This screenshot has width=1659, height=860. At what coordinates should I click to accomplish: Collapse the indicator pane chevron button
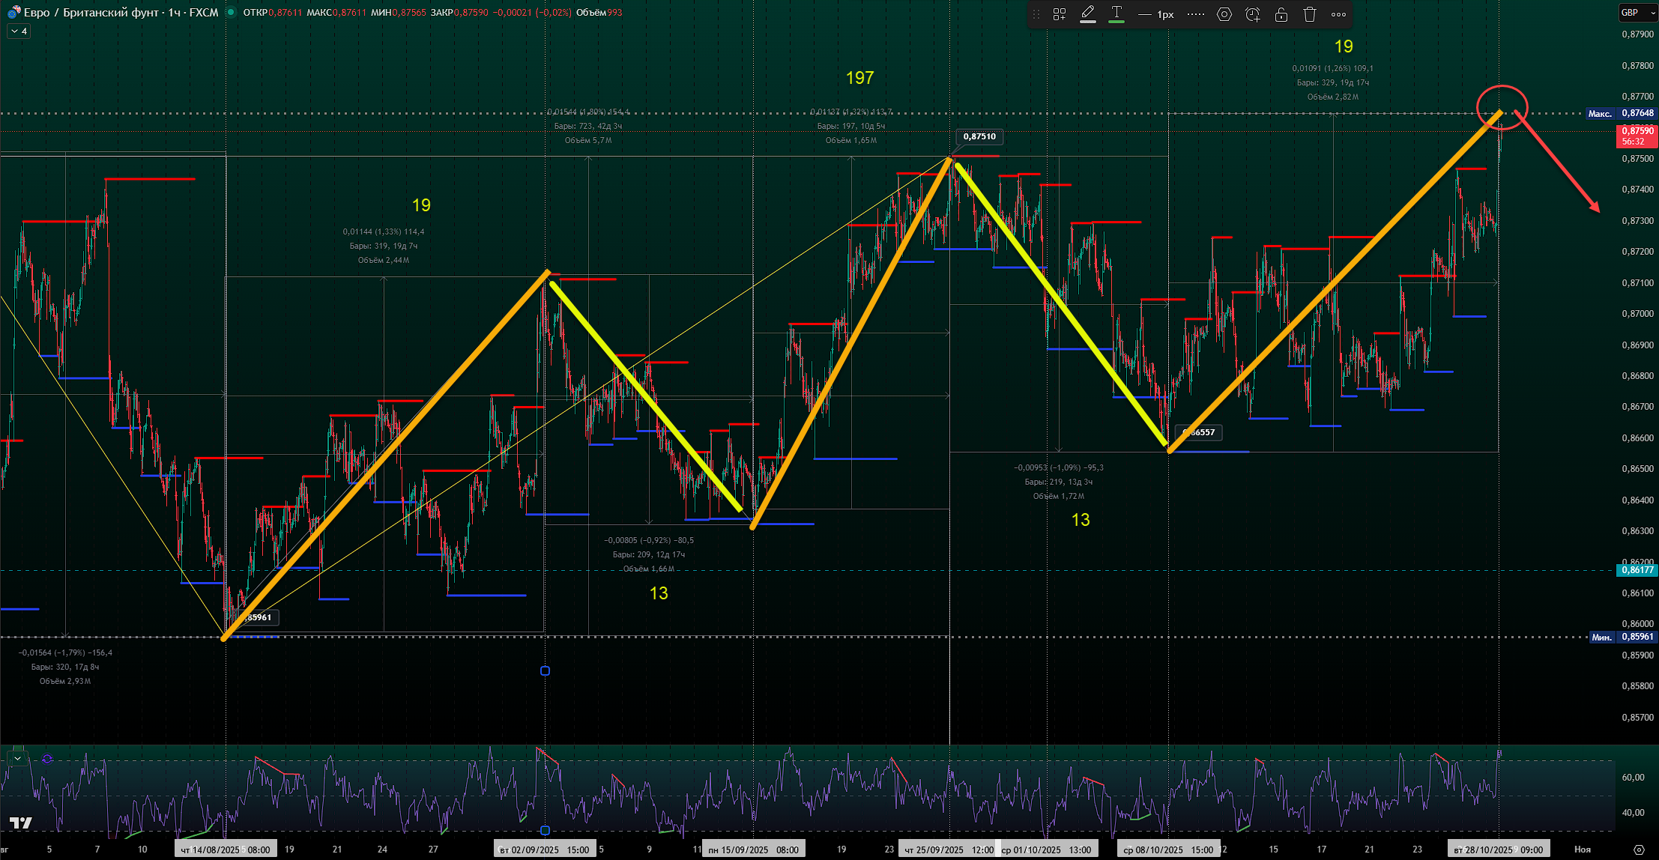coord(17,758)
